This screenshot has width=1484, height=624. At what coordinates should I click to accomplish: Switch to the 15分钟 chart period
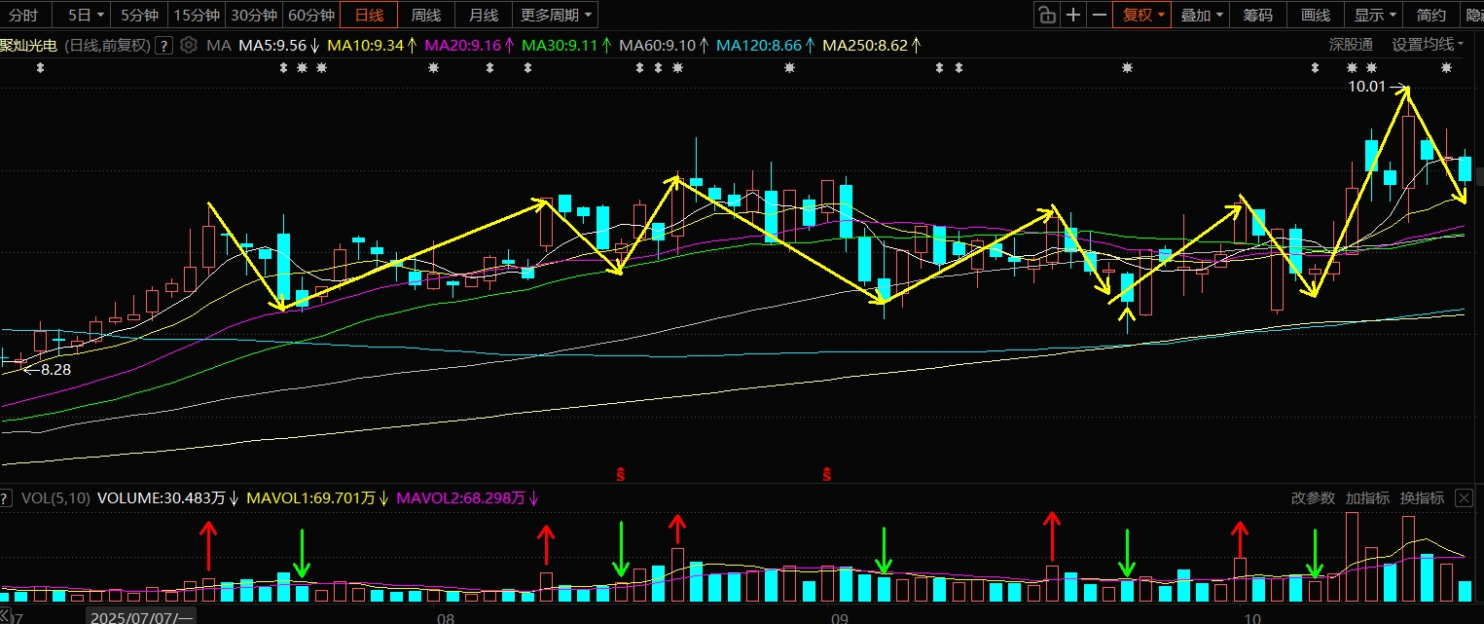click(196, 15)
